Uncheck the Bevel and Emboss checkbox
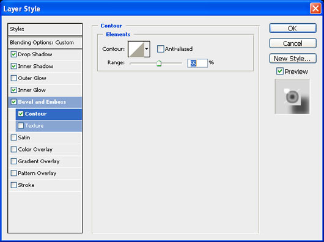 tap(13, 102)
